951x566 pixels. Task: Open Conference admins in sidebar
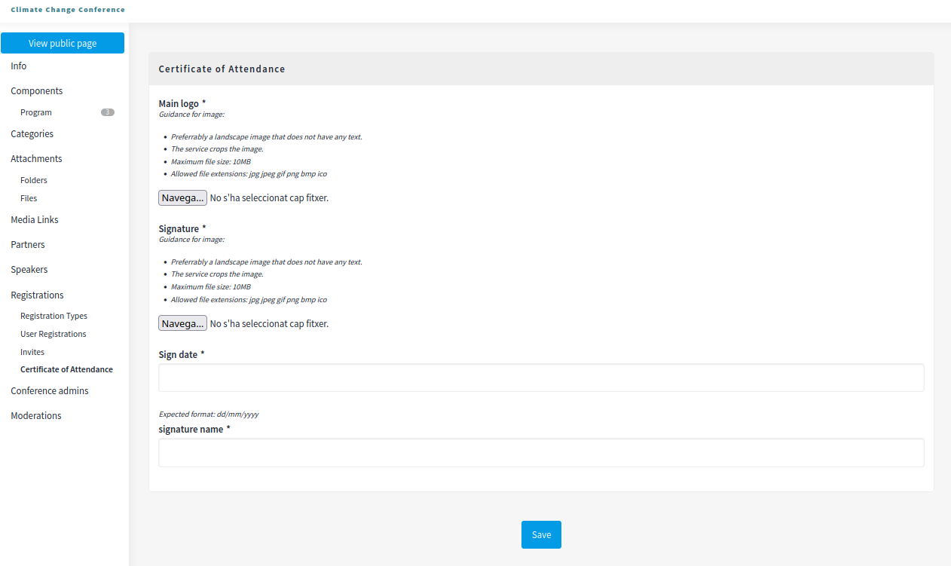50,391
